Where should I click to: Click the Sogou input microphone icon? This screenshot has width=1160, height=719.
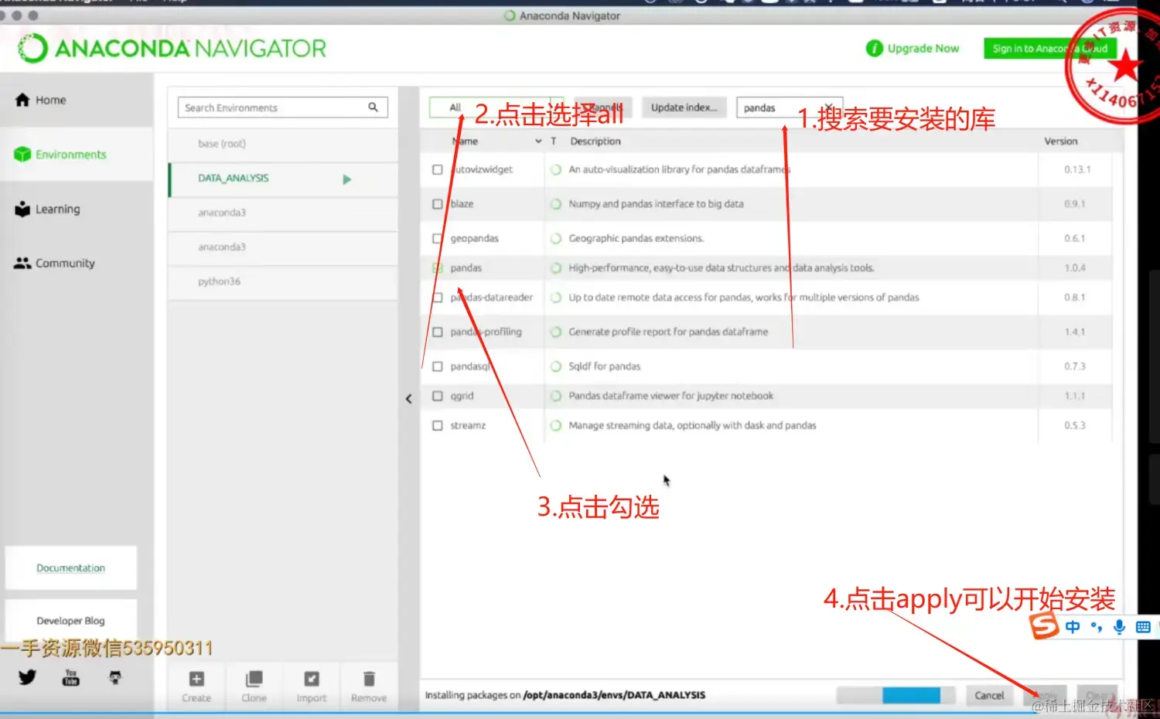[x=1119, y=627]
